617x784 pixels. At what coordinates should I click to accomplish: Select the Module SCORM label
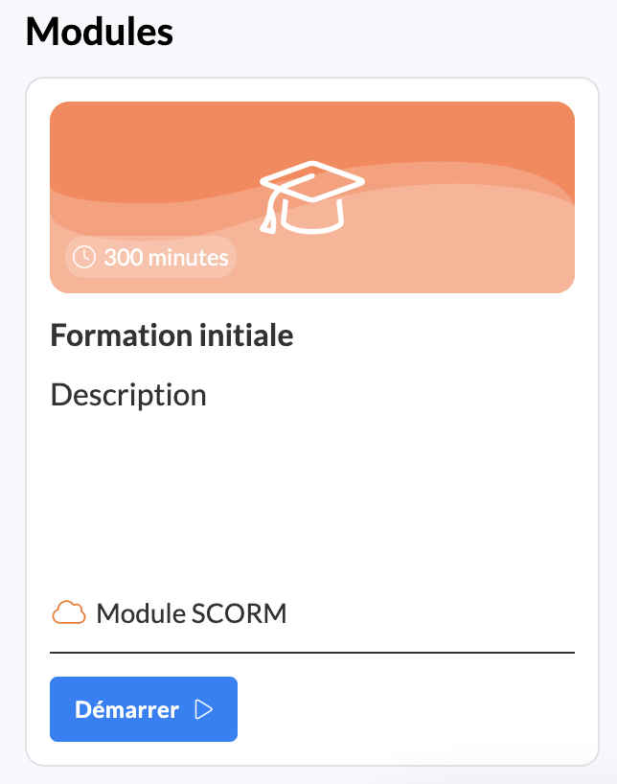(x=192, y=613)
